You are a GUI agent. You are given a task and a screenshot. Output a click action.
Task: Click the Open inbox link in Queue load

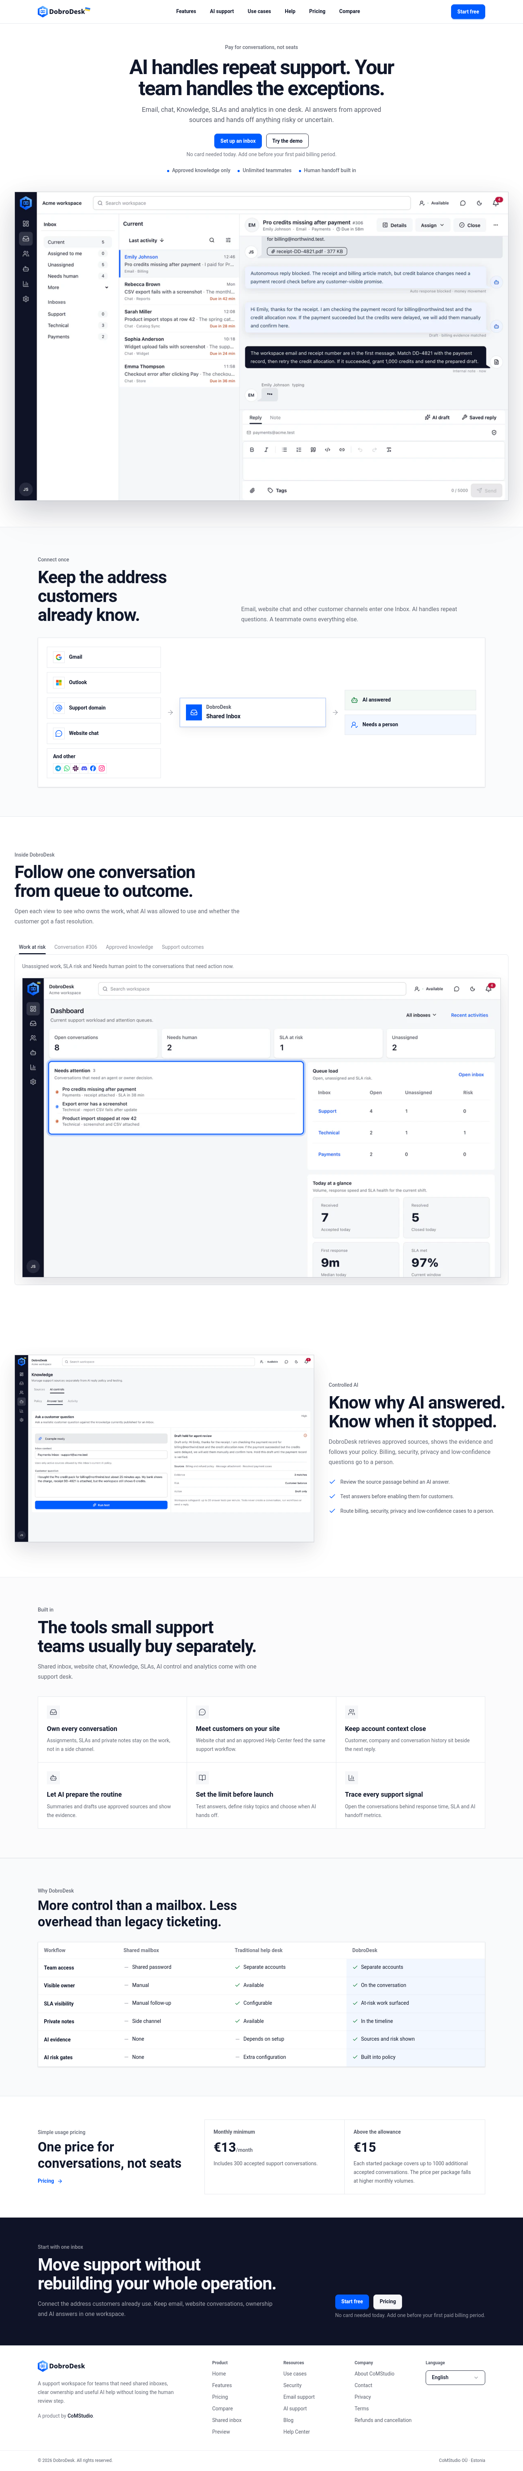pos(471,1074)
